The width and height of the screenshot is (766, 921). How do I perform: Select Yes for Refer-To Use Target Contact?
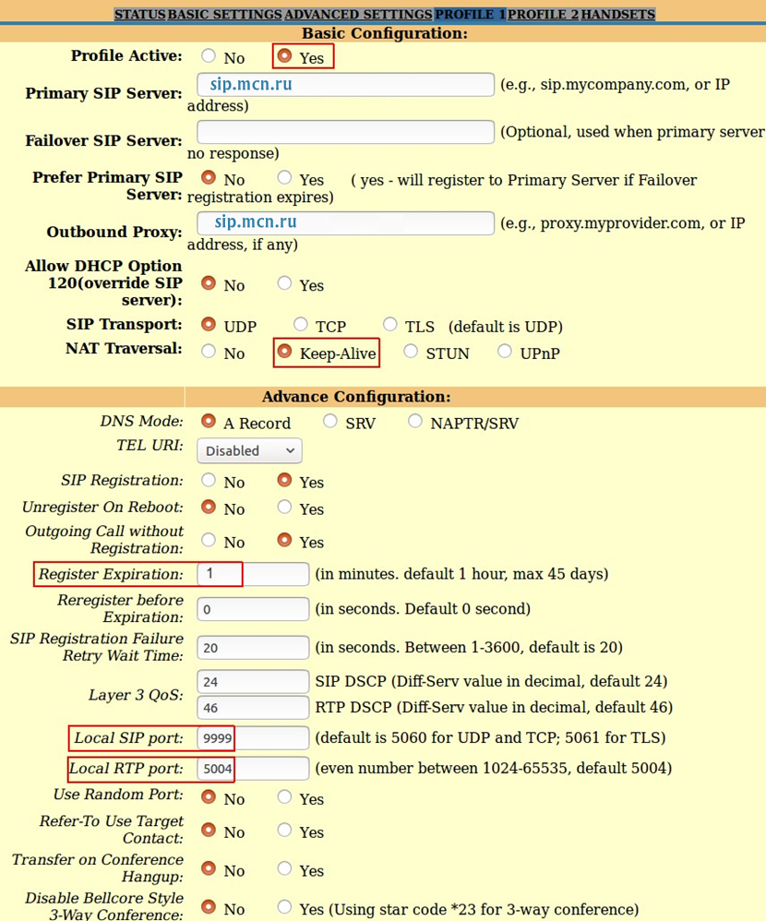[x=284, y=830]
